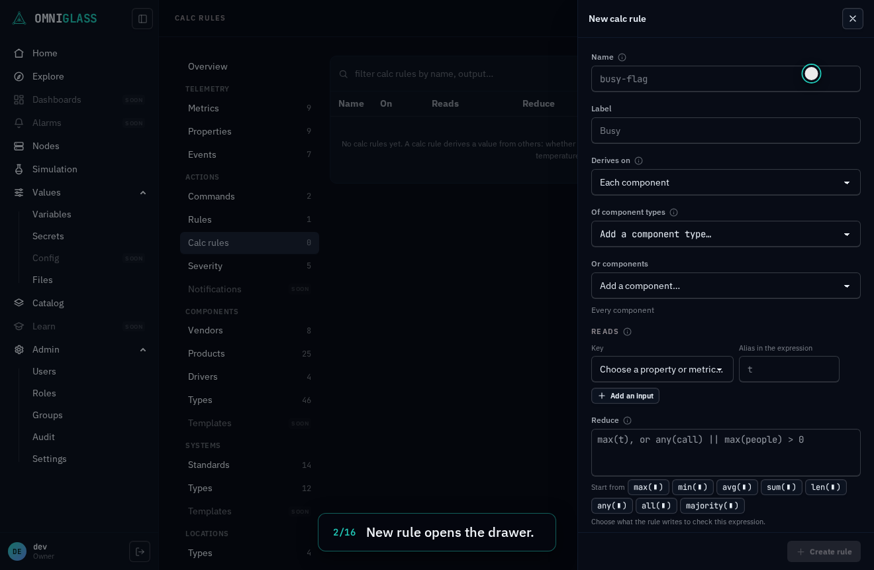The width and height of the screenshot is (874, 570).
Task: Click the Reduce info icon
Action: pyautogui.click(x=627, y=420)
